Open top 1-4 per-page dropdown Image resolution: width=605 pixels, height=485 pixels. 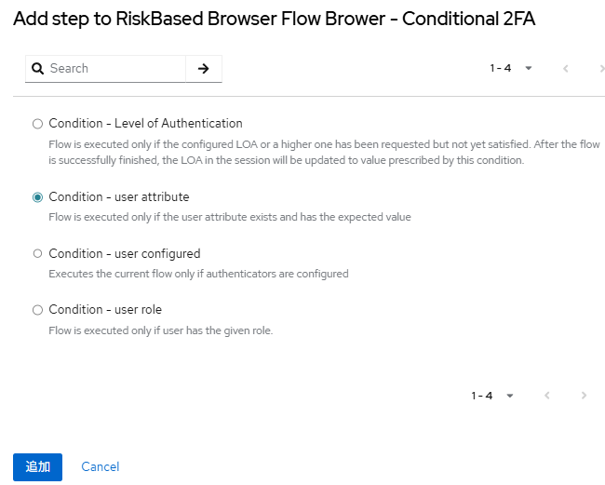(x=511, y=69)
